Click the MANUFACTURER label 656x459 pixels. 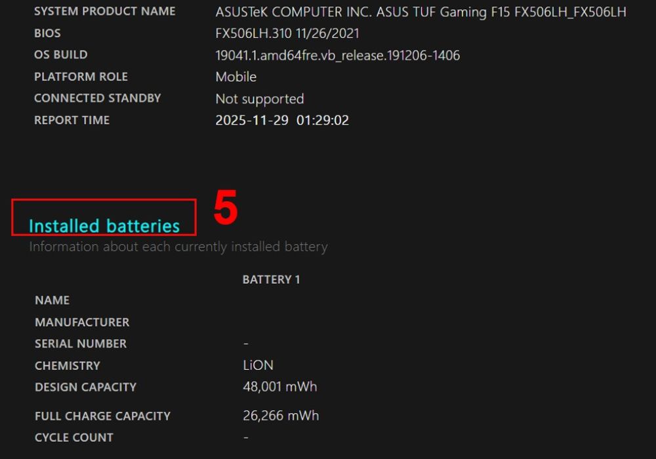[83, 323]
